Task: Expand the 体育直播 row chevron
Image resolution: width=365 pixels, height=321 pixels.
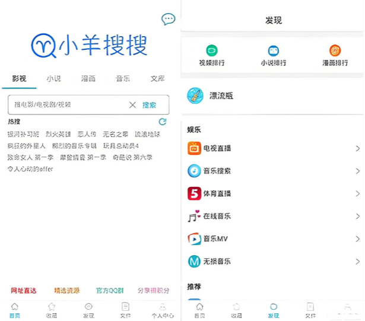Action: point(358,193)
